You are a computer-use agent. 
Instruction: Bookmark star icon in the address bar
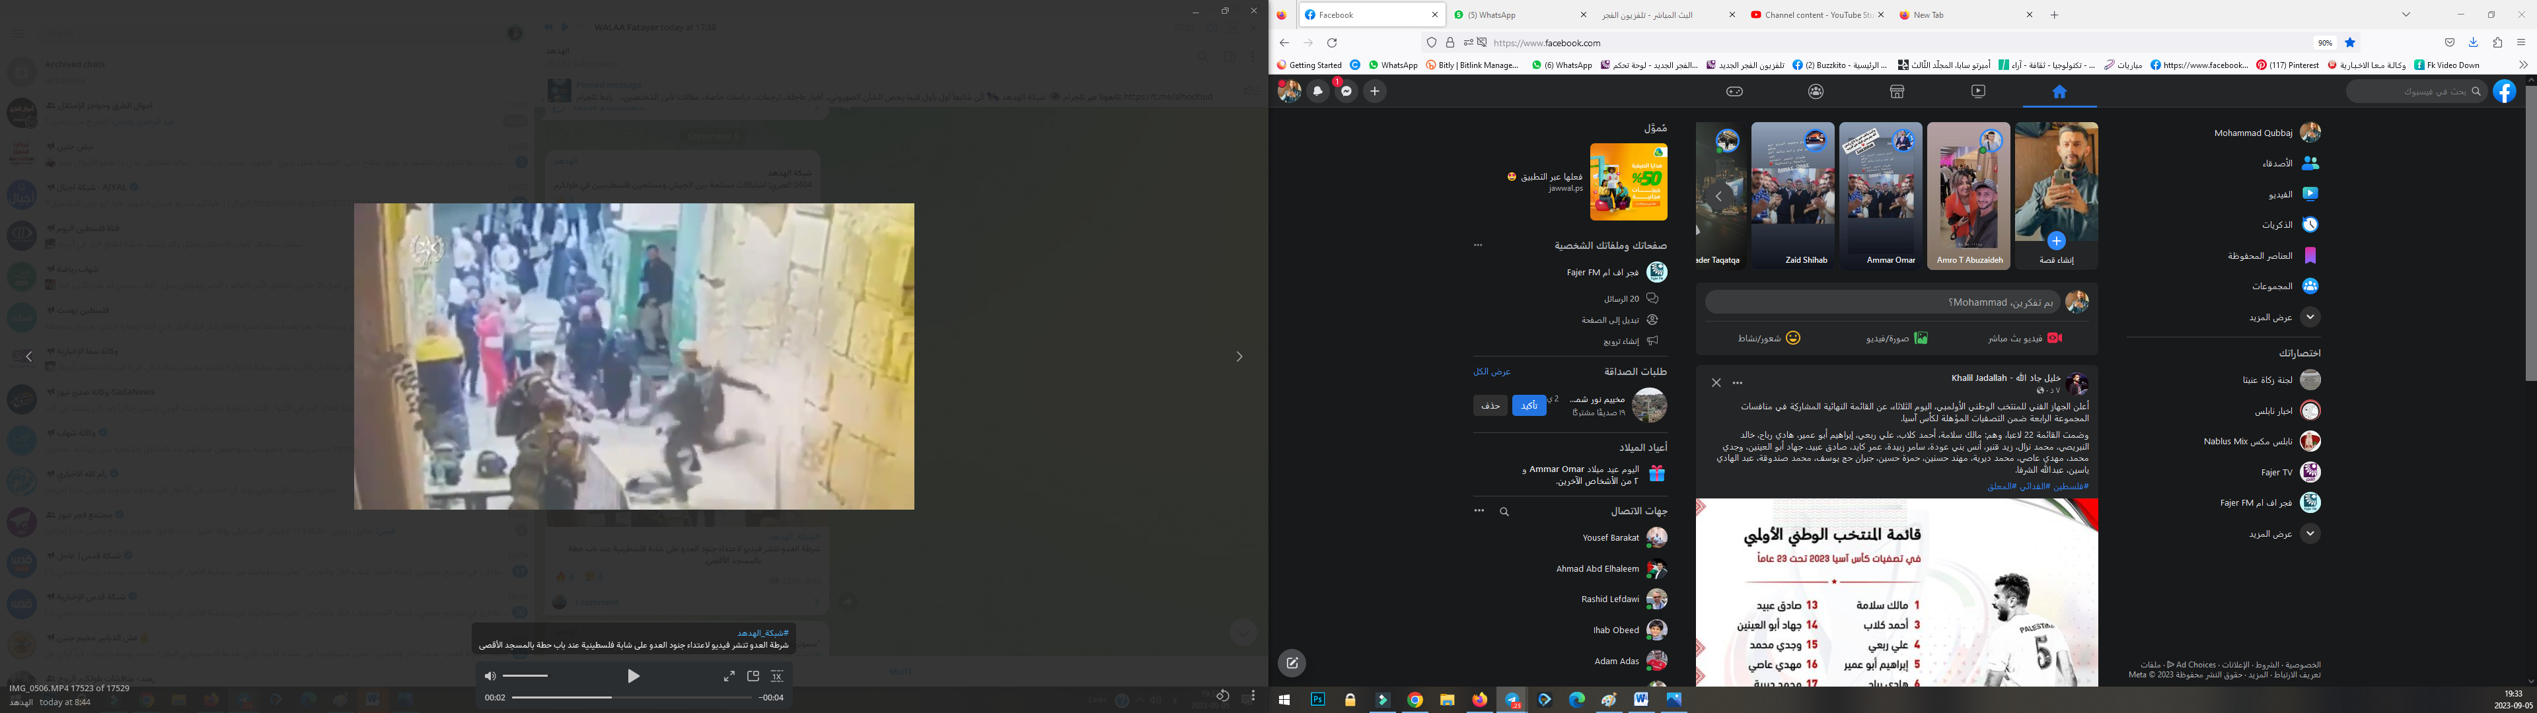(x=2350, y=42)
